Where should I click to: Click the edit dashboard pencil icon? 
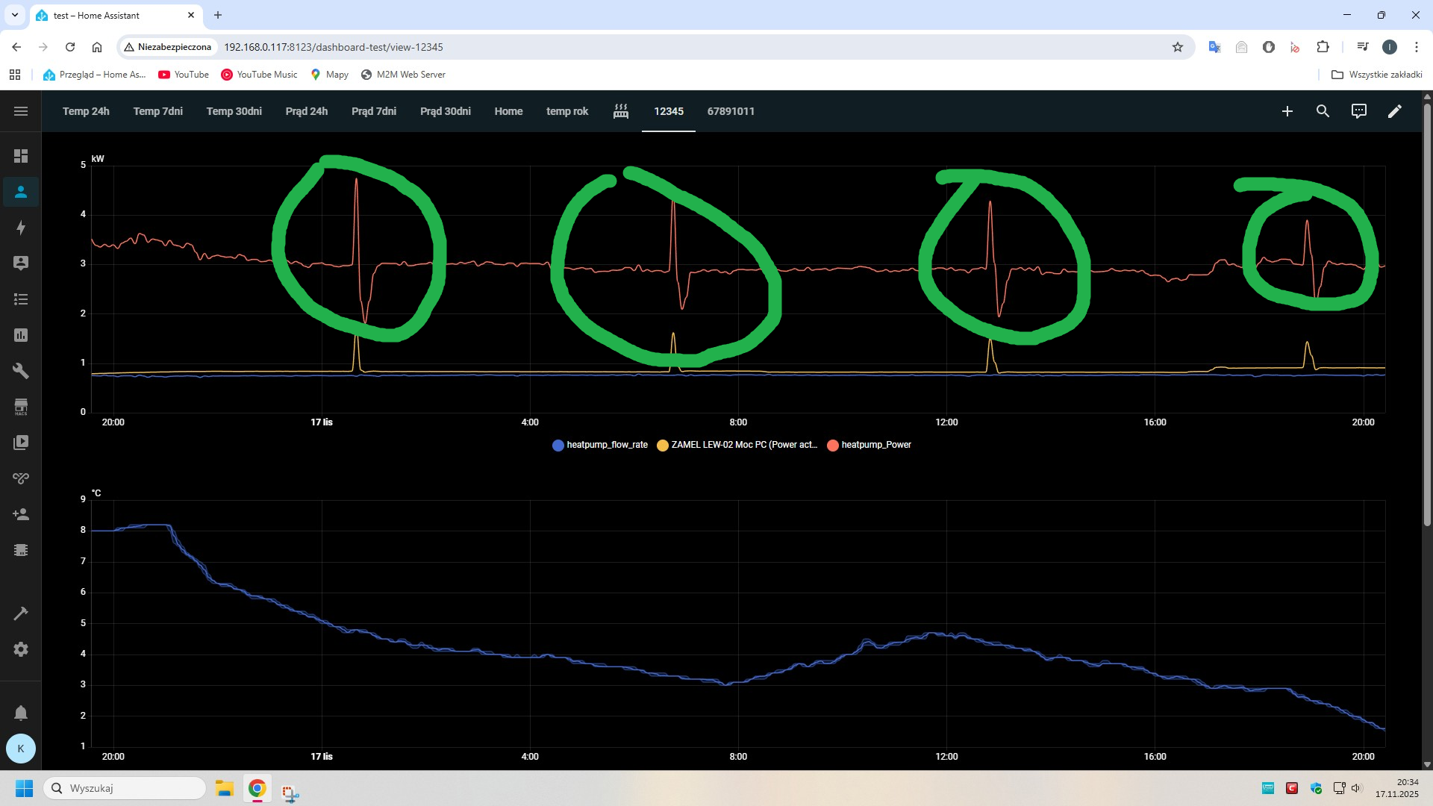click(x=1394, y=111)
